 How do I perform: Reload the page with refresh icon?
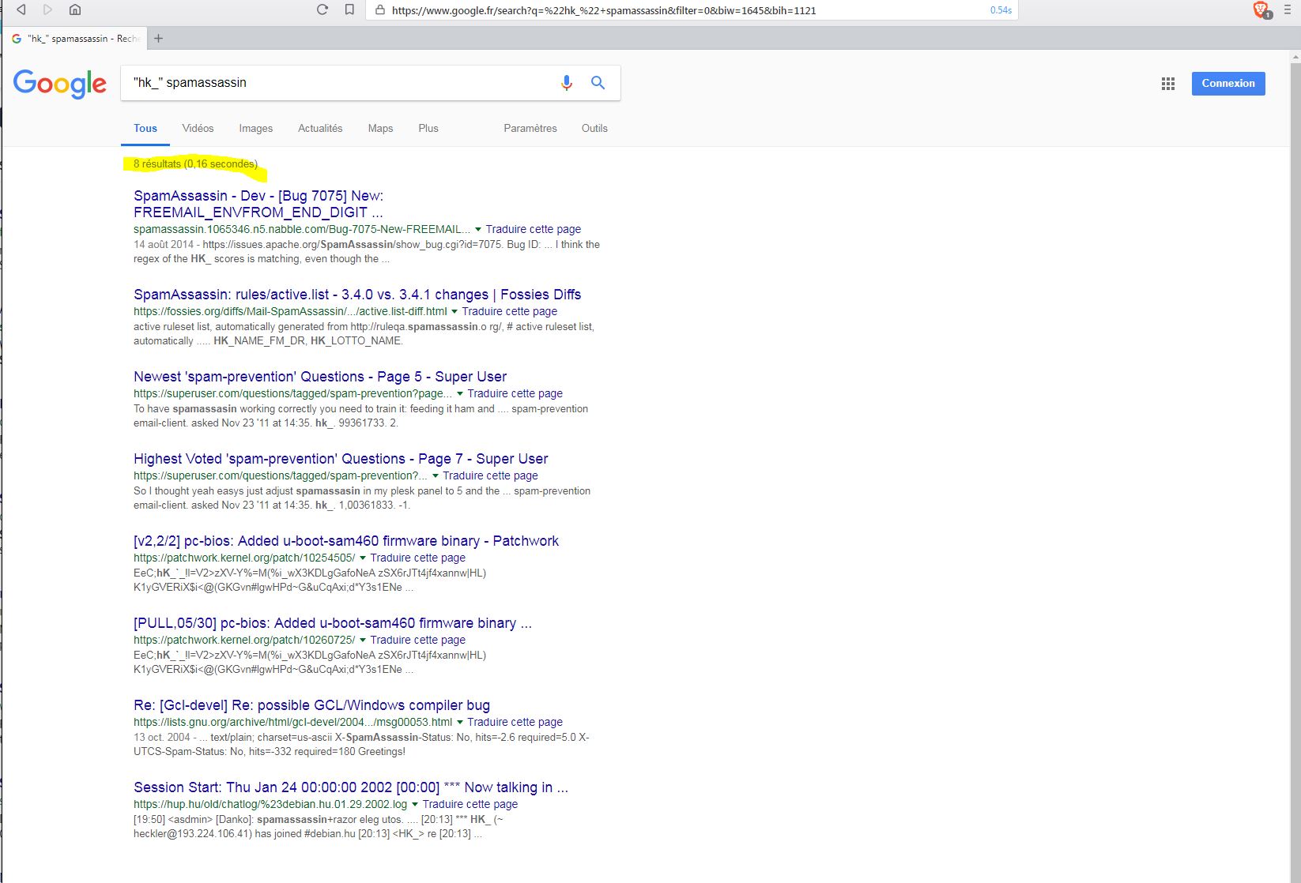(322, 9)
